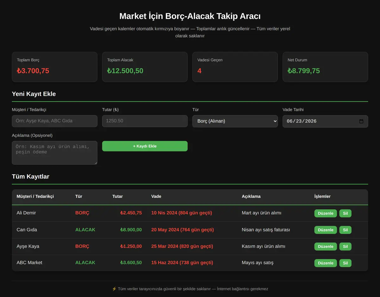Click the + Kaydı Ekle button
This screenshot has height=297, width=380.
pos(145,146)
